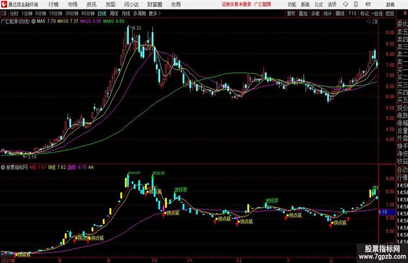Open the 功能 menu

pos(291,4)
